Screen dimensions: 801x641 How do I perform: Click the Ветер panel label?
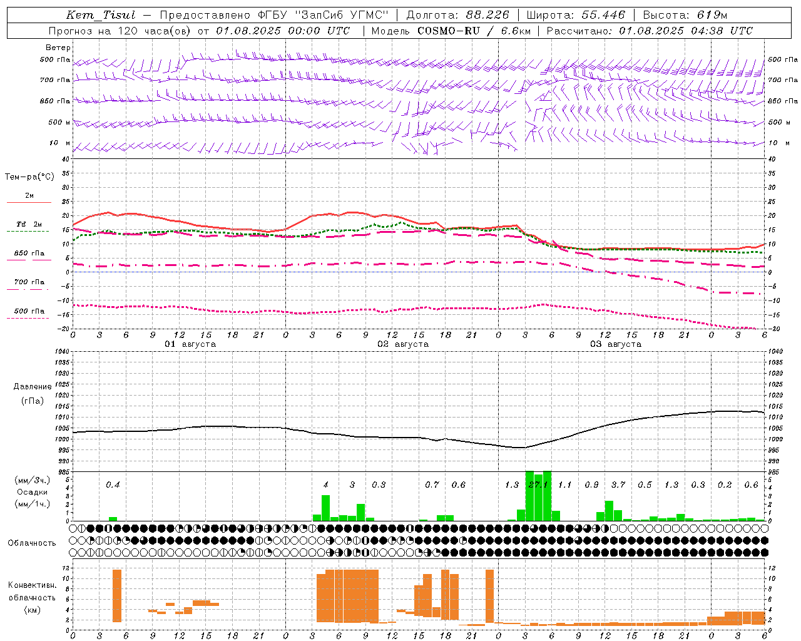58,48
